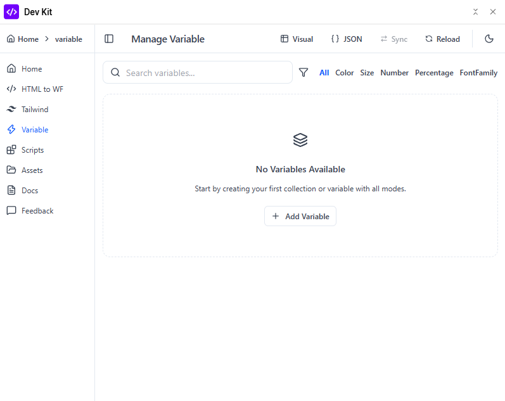The height and width of the screenshot is (401, 505).
Task: Select Variable in the sidebar
Action: click(x=28, y=130)
